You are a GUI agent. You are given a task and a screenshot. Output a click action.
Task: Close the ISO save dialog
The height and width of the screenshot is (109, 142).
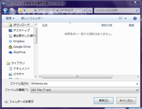(135, 2)
